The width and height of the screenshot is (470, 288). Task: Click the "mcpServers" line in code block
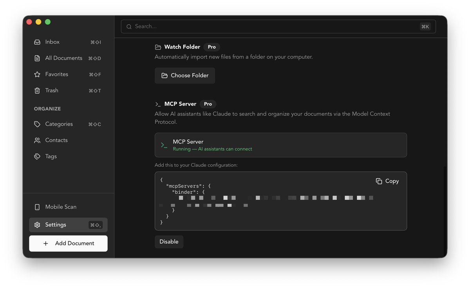pos(188,186)
